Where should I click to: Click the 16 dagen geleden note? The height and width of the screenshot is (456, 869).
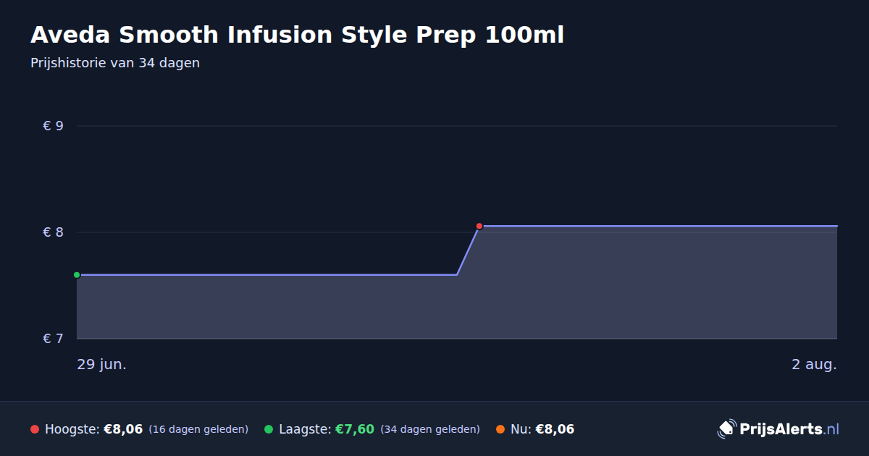(198, 429)
